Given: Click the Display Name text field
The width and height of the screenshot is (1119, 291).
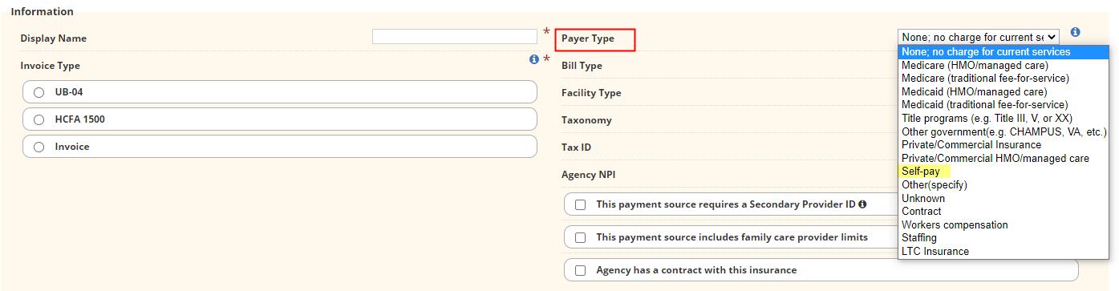Looking at the screenshot, I should point(455,37).
